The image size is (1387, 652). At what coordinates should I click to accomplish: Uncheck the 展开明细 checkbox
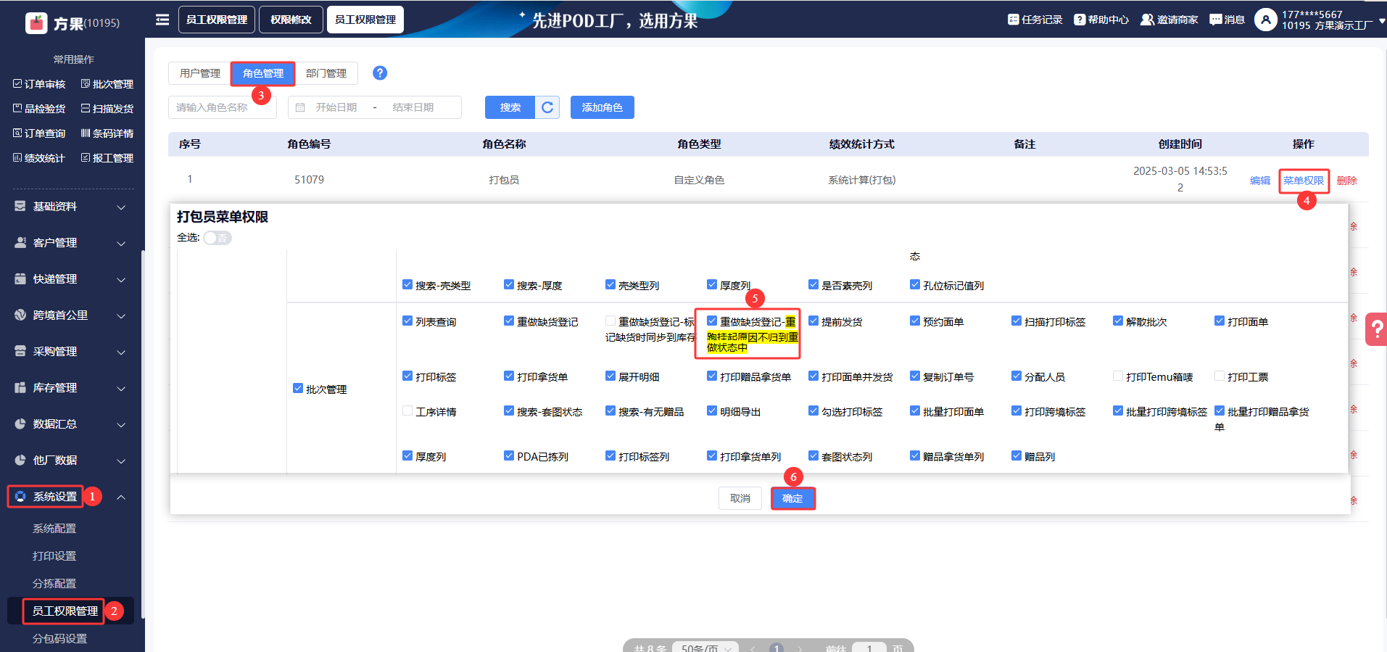[x=610, y=376]
